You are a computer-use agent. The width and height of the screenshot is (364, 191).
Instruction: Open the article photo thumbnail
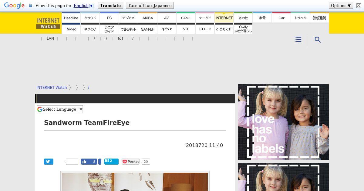(x=135, y=181)
